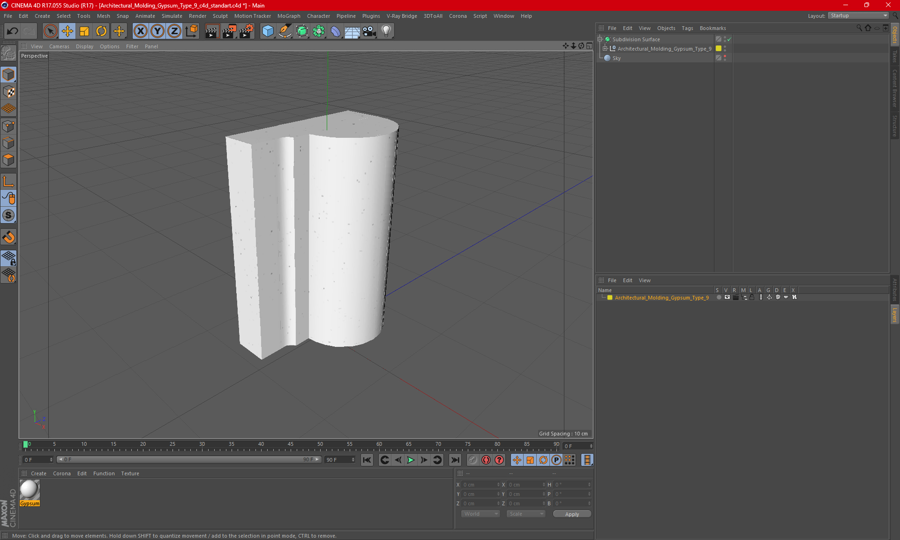Play animation forwards
The image size is (900, 540).
click(x=411, y=460)
